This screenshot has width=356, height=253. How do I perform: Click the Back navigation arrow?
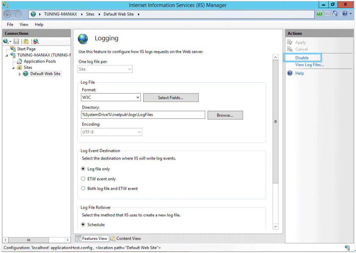tap(8, 15)
